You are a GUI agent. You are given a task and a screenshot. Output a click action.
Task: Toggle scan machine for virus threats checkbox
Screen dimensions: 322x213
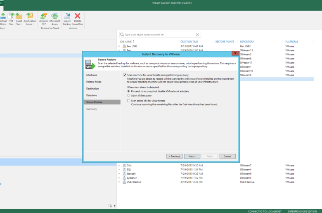point(125,75)
